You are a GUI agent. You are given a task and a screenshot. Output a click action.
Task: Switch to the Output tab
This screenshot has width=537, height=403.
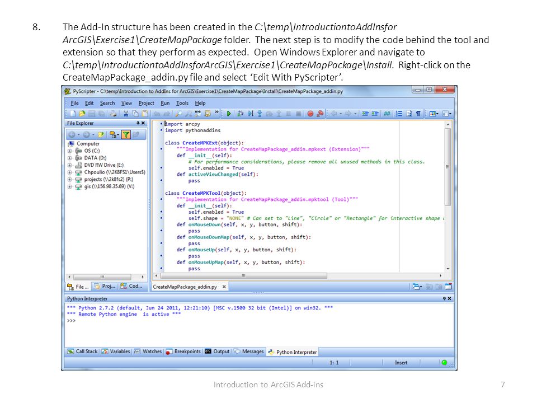point(217,352)
